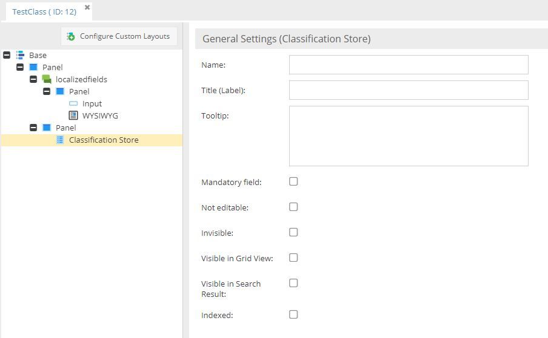Click the Input field type icon

[x=73, y=103]
